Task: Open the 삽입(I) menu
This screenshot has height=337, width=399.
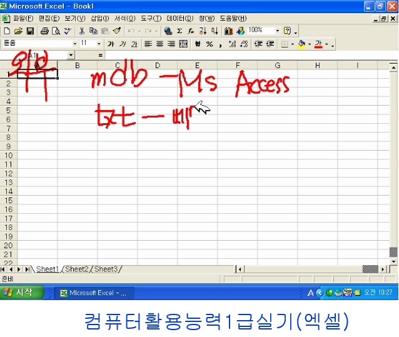Action: point(100,18)
